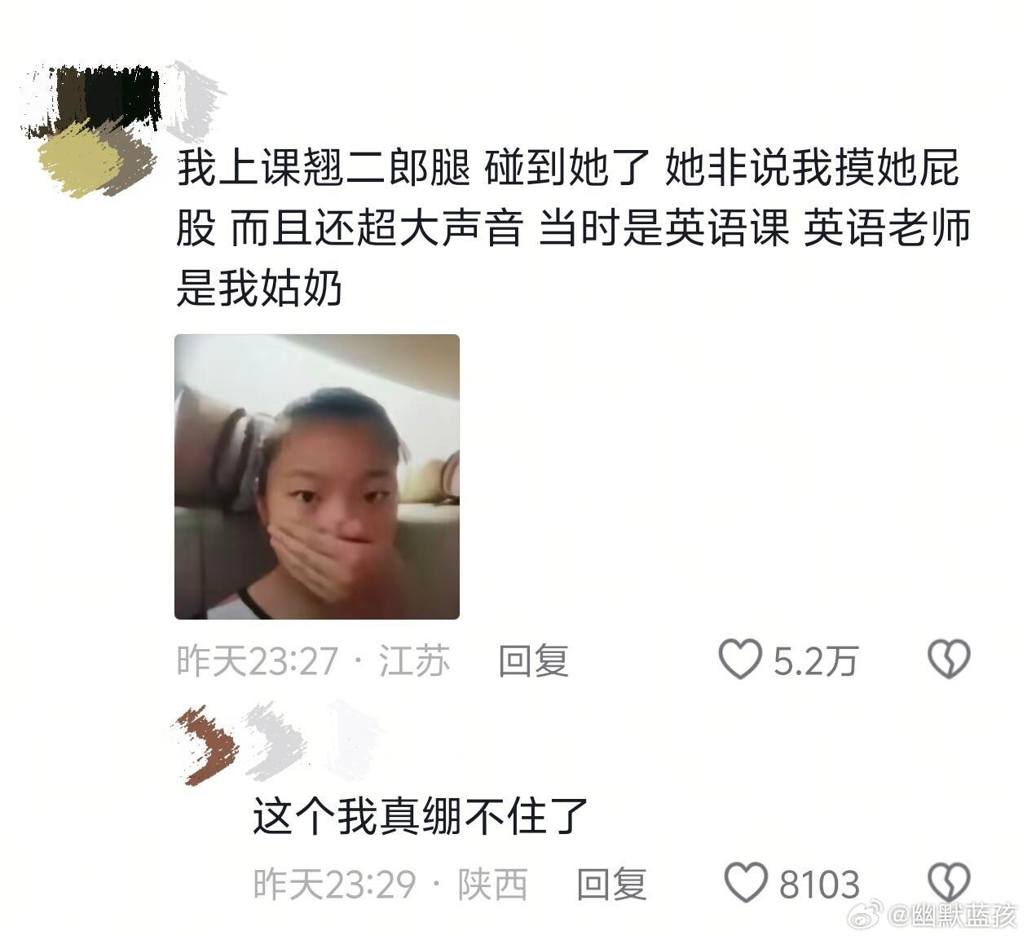Click the 8103 like count
Screen dimensions: 1027x940
pyautogui.click(x=819, y=885)
